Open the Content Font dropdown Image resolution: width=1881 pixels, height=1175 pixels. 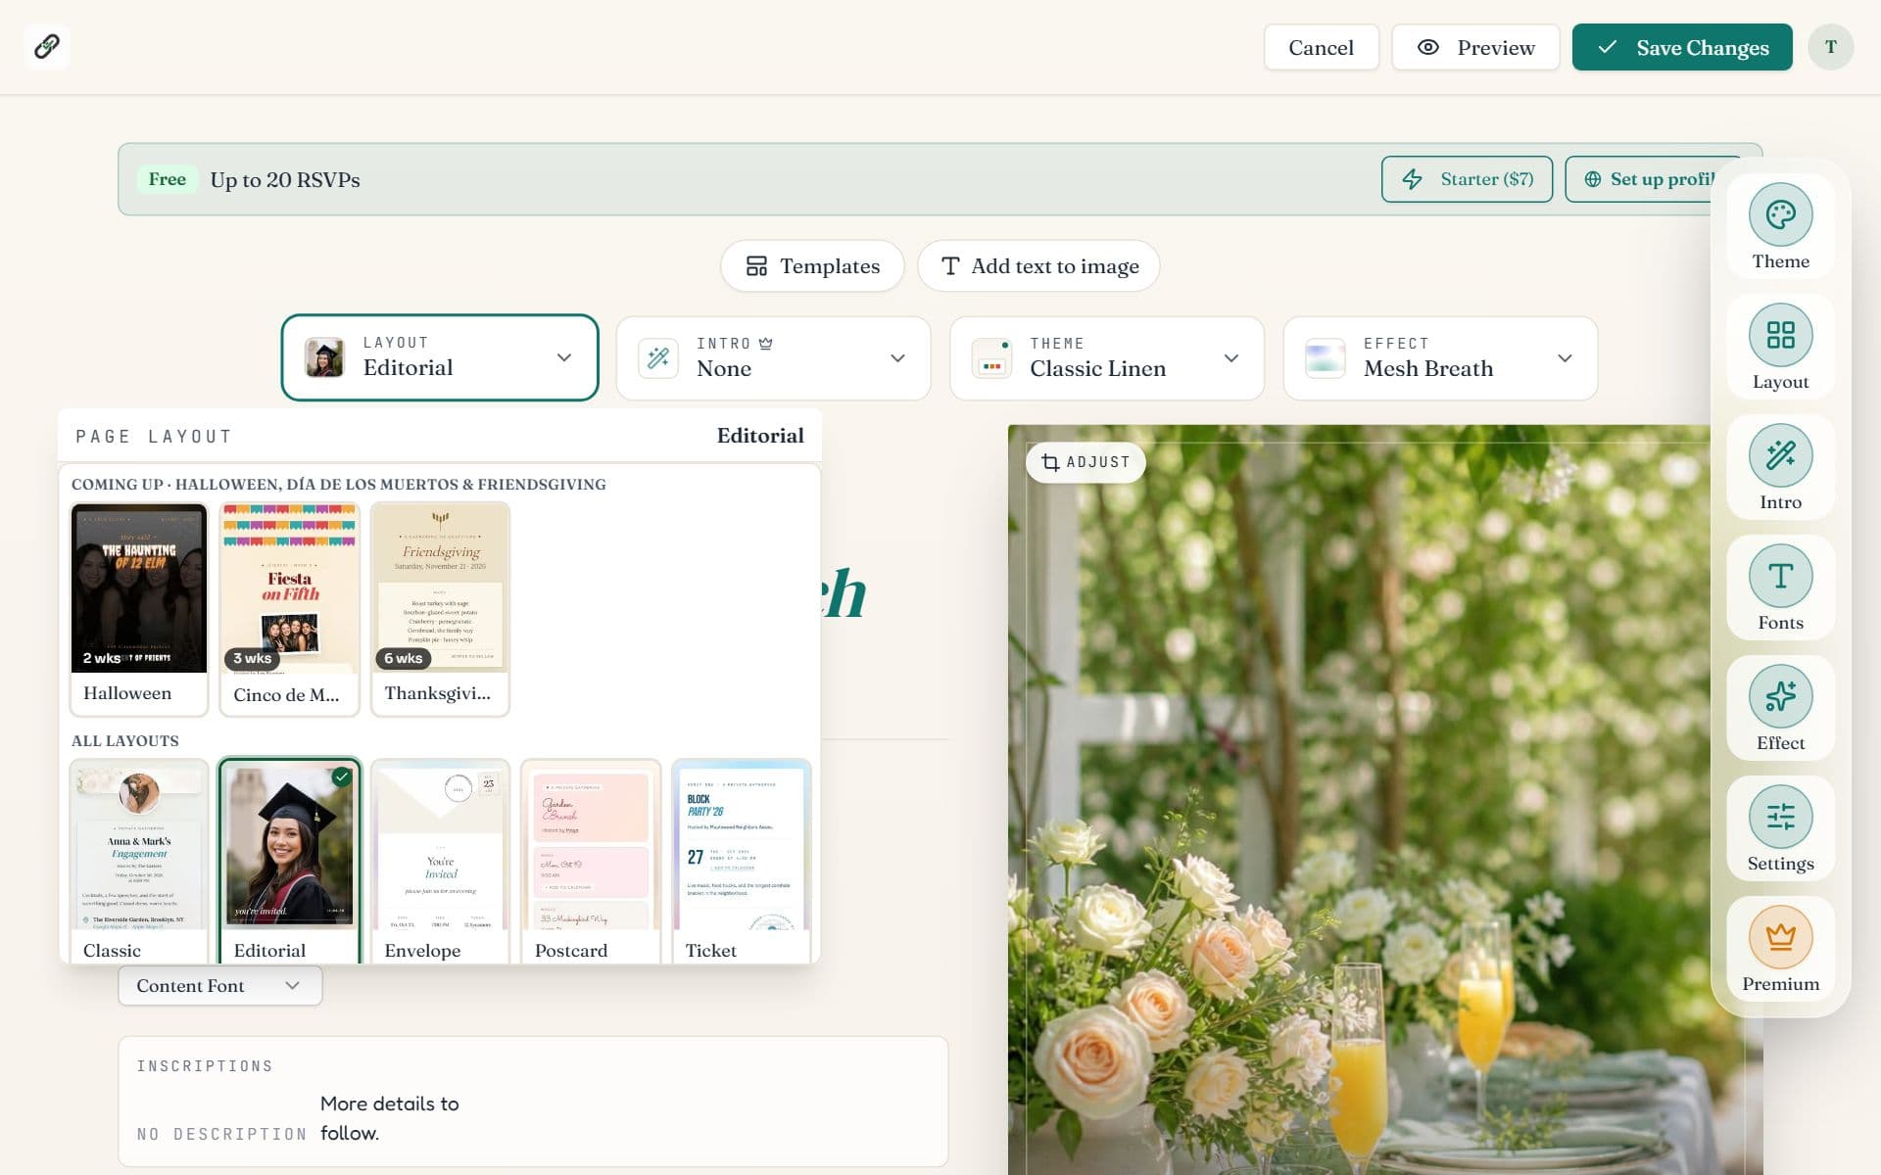pos(220,985)
